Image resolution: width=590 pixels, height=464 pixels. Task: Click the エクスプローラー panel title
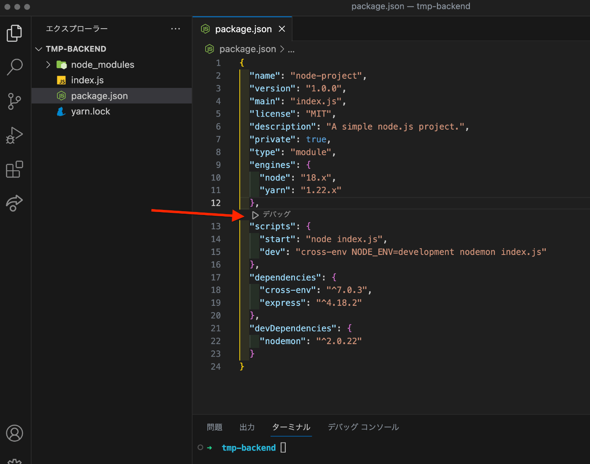pyautogui.click(x=77, y=29)
